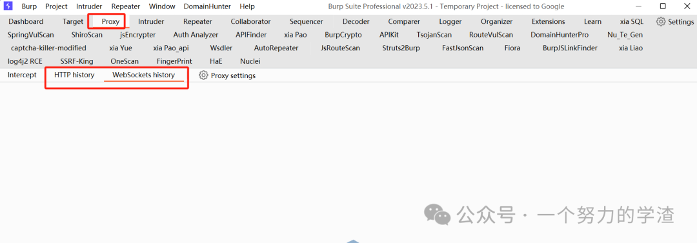Open the APIKit tab
Screen dimensions: 697x243
click(389, 35)
